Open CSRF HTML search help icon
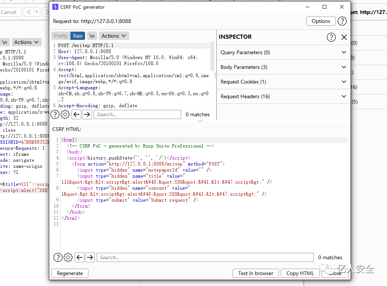Screen dimensions: 387x286 (x=58, y=257)
